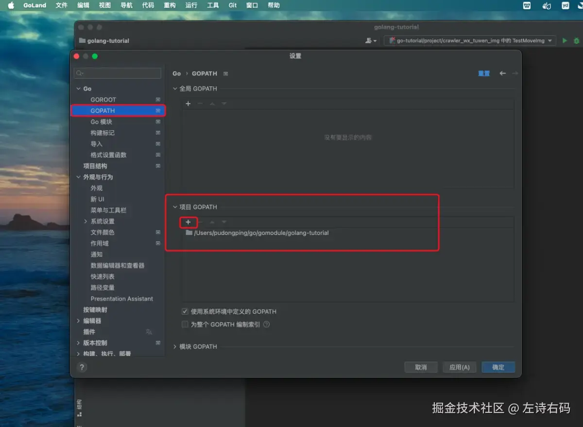583x427 pixels.
Task: Collapse the 全局 GOPATH section
Action: (175, 89)
